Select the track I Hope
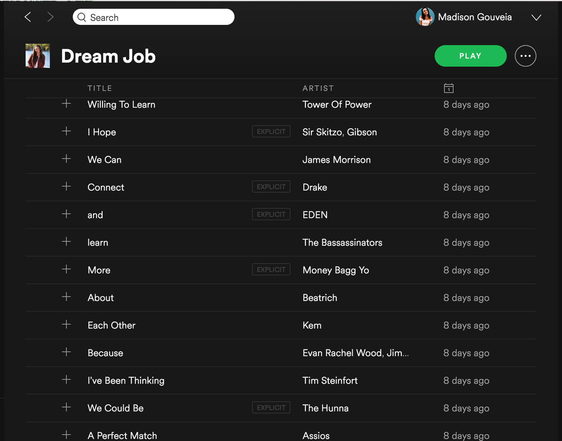 point(102,132)
